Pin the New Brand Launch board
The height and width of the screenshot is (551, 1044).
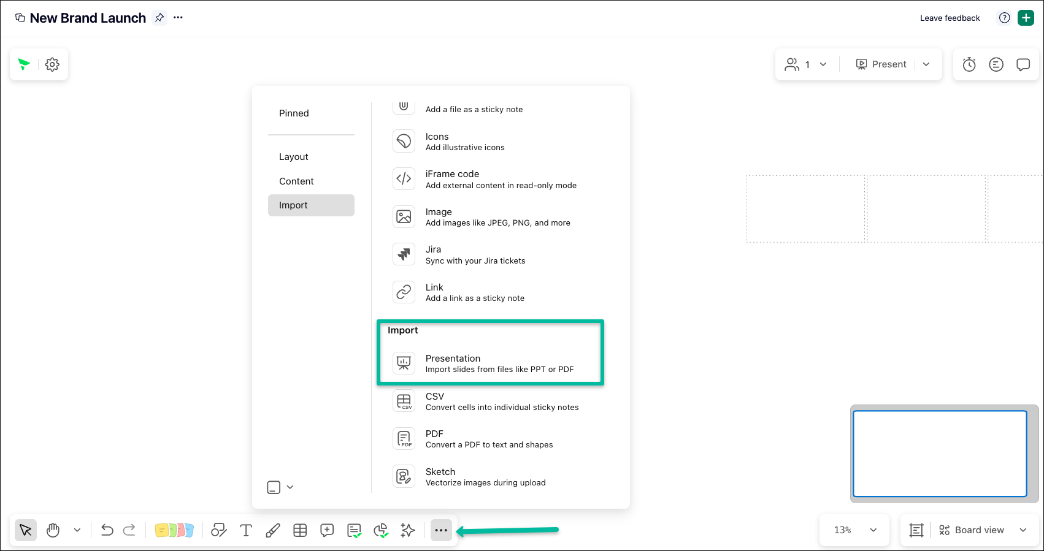(x=159, y=18)
